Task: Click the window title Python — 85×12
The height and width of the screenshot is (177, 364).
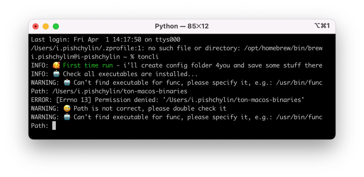Action: pyautogui.click(x=182, y=26)
